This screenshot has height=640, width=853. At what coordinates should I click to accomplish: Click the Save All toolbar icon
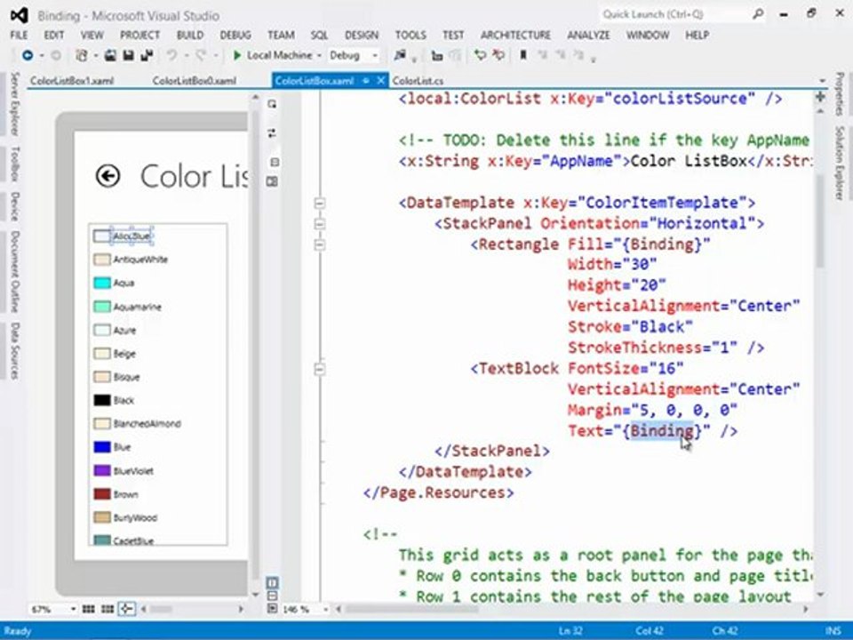(x=147, y=55)
